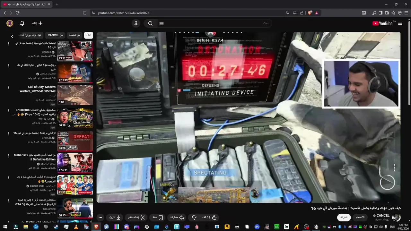Click the circular replay overlay in player
The image size is (411, 231).
point(388,183)
